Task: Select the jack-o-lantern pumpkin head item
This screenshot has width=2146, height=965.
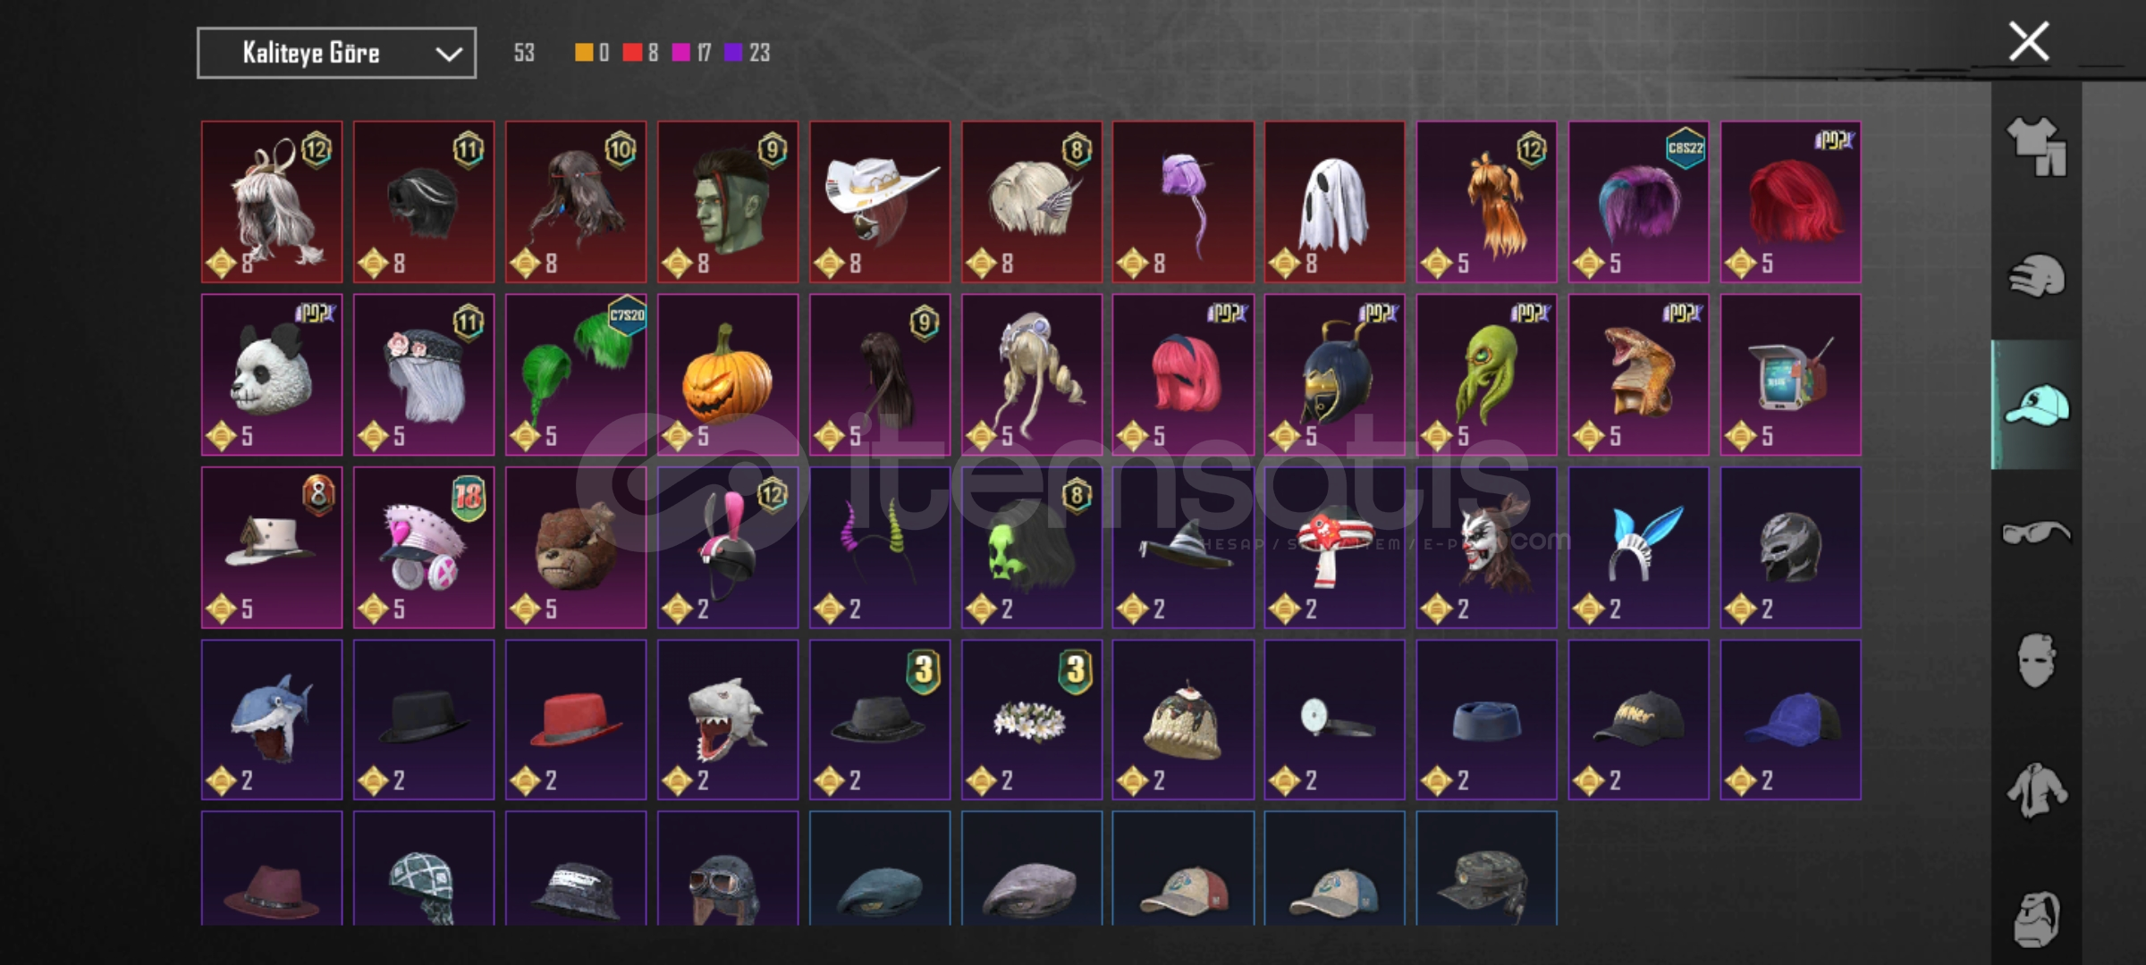Action: 727,374
